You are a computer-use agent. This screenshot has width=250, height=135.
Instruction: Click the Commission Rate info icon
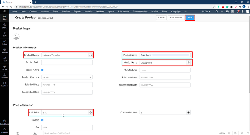pos(188,113)
